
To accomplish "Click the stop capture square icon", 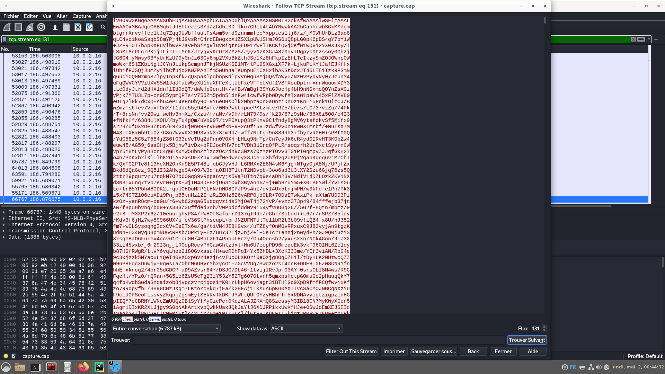I will [18, 27].
